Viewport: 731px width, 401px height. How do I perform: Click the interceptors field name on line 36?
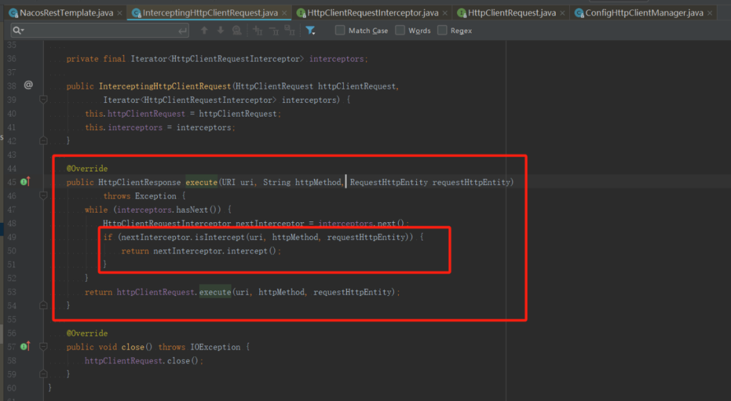[336, 59]
